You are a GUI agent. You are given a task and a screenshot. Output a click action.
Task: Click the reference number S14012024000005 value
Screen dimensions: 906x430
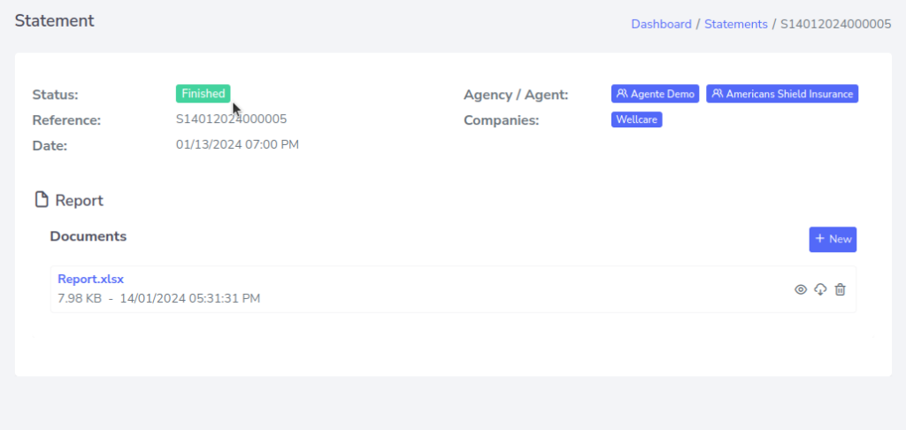[x=231, y=119]
